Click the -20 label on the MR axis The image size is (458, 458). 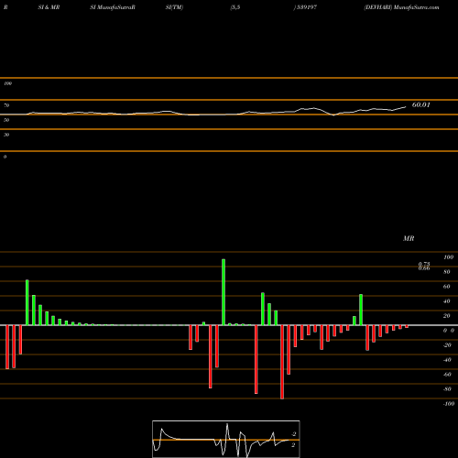click(447, 345)
